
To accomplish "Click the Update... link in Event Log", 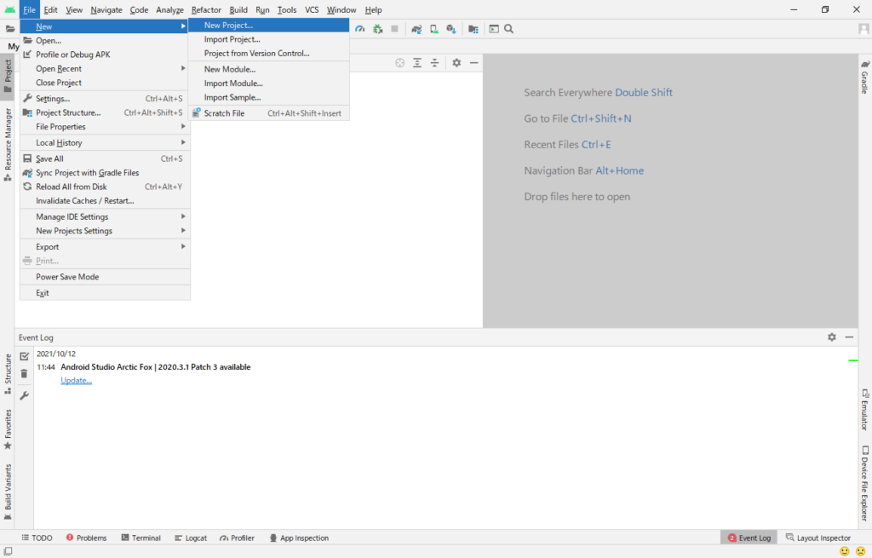I will [76, 380].
